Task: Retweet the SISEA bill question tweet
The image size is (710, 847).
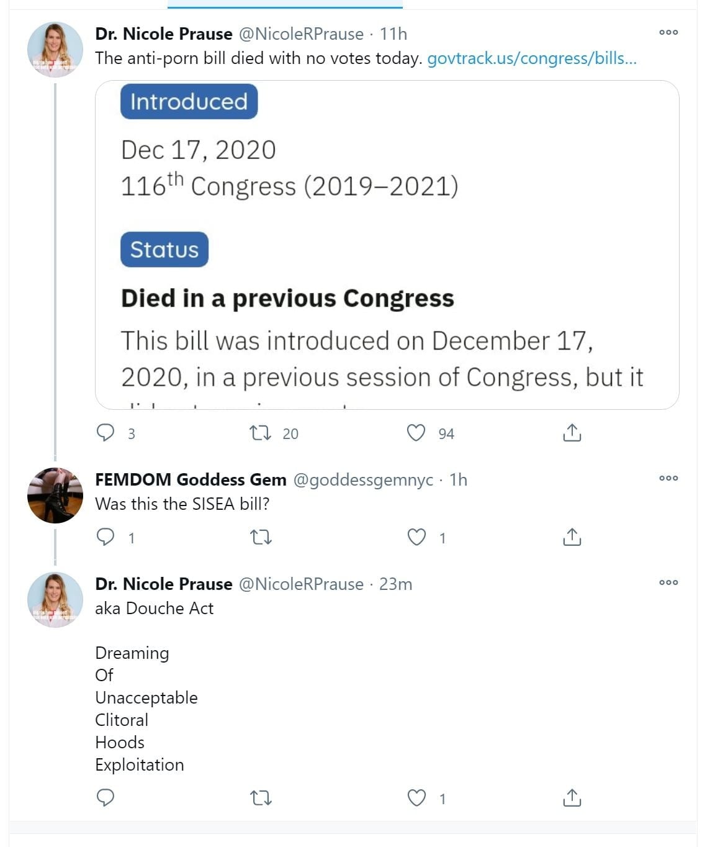Action: [x=261, y=537]
